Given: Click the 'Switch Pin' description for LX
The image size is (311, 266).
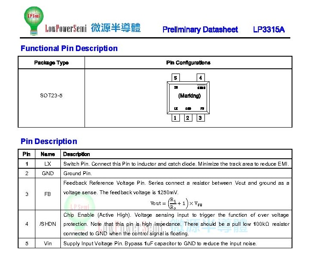Looking at the screenshot, I should pyautogui.click(x=176, y=164).
